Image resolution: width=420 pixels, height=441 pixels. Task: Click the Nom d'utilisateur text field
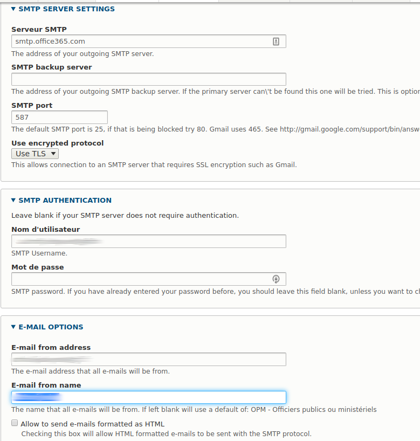pos(148,241)
